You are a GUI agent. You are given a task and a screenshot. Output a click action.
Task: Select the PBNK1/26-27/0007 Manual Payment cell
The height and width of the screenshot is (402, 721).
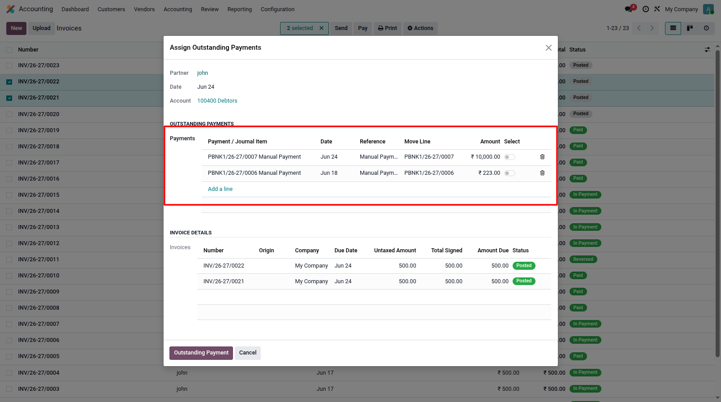tap(255, 157)
